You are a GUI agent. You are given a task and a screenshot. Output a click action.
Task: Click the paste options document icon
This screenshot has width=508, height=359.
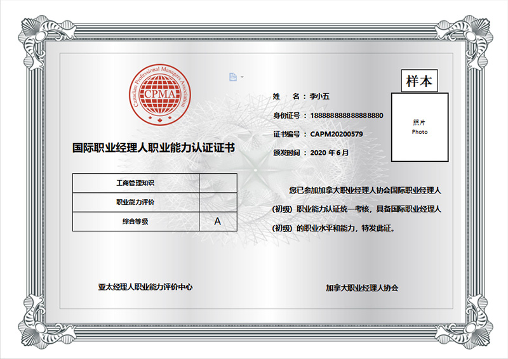233,77
